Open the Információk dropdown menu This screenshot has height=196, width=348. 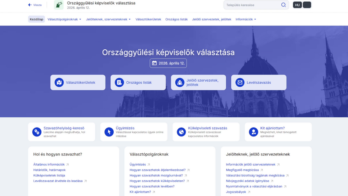246,19
